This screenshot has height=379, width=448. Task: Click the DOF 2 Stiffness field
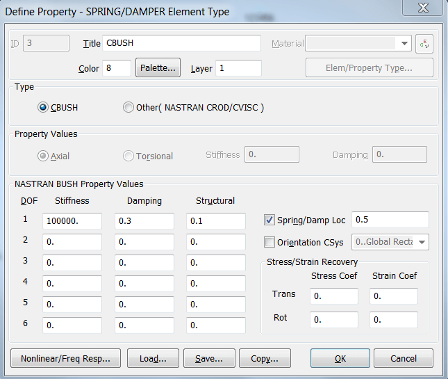tap(72, 242)
